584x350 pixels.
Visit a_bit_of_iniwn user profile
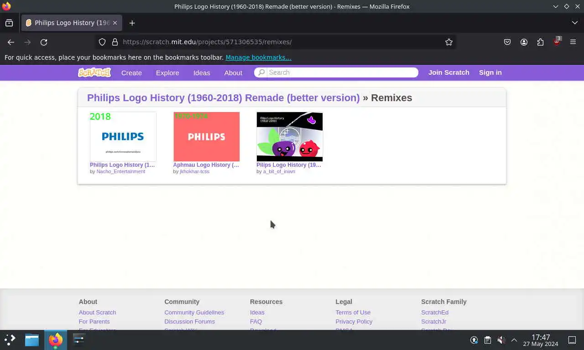coord(279,171)
